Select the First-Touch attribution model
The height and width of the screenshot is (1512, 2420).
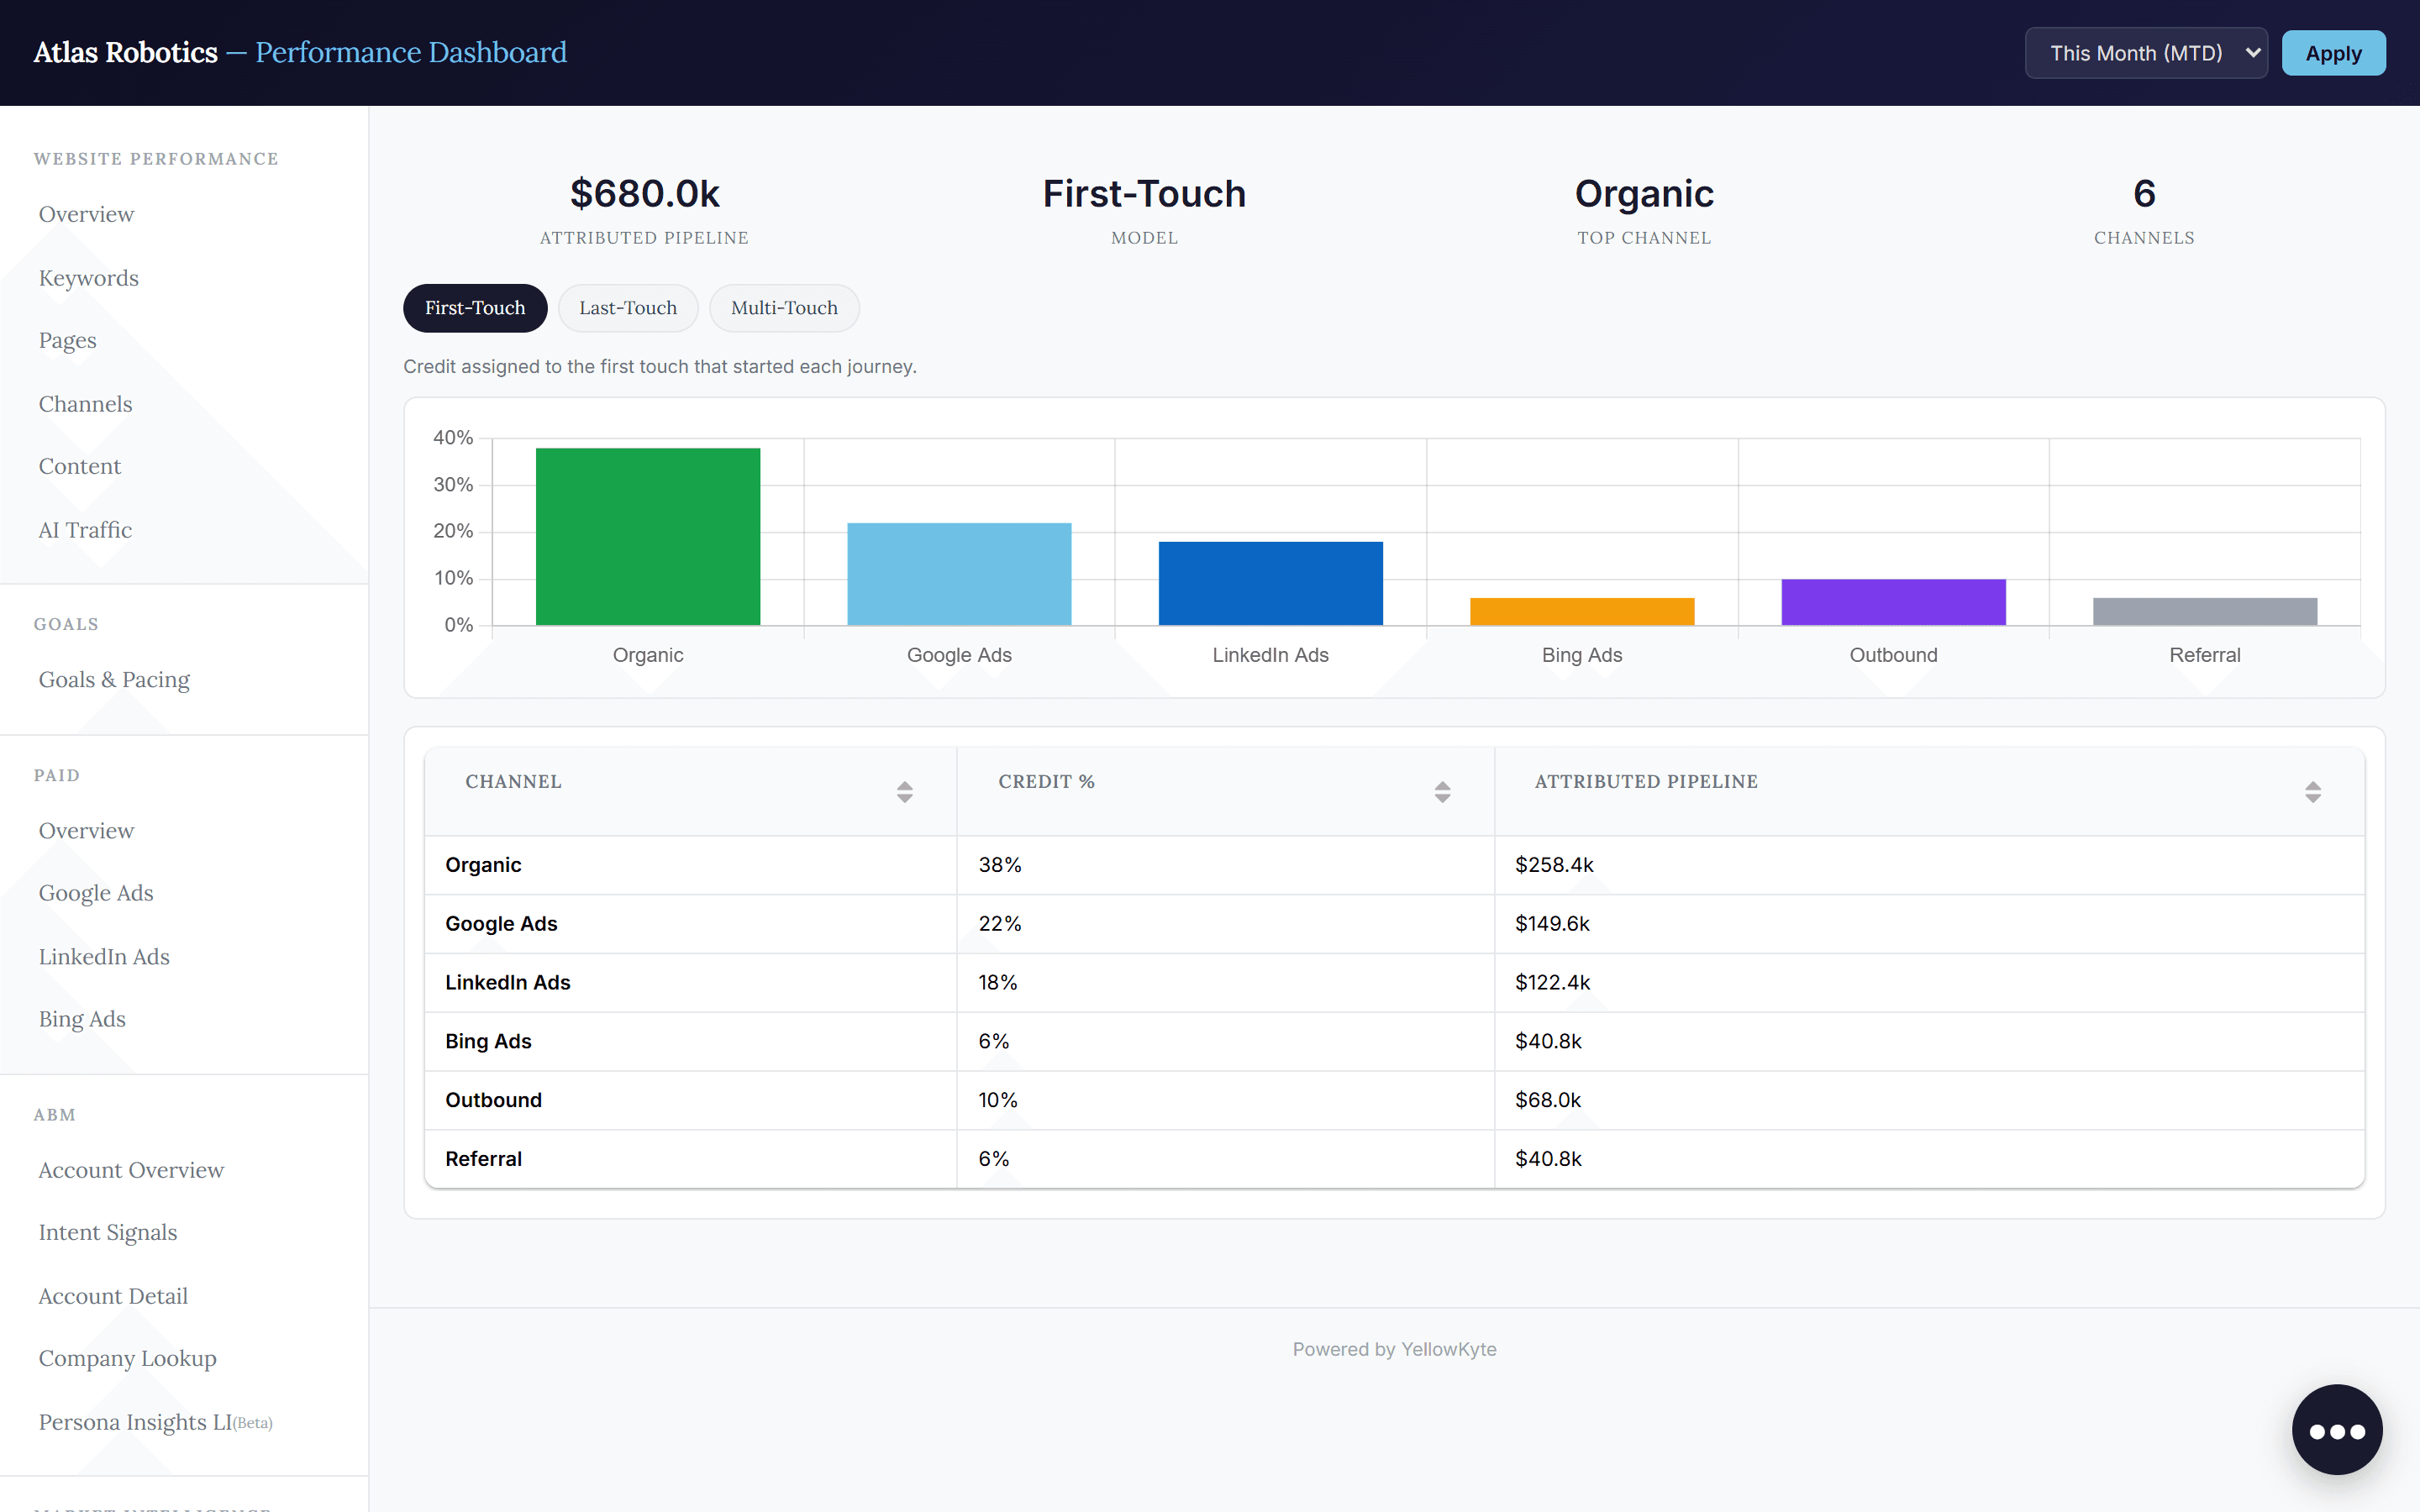pos(475,308)
